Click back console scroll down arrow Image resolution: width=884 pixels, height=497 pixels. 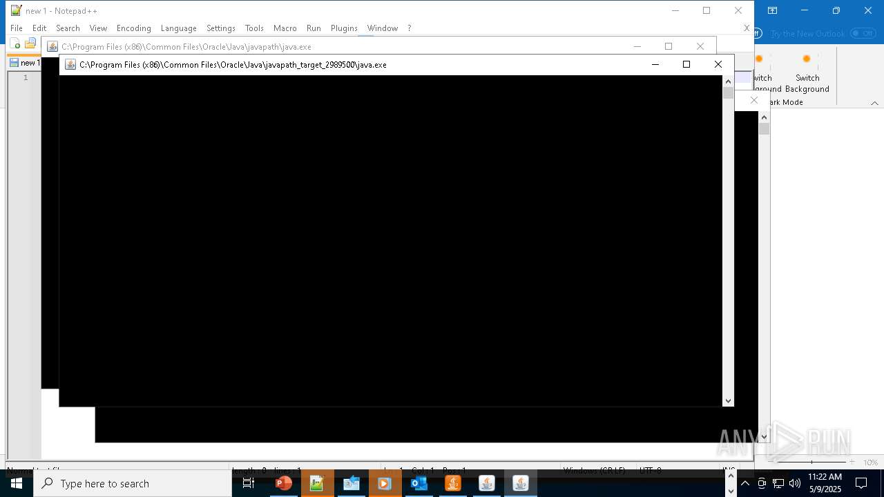[x=764, y=437]
